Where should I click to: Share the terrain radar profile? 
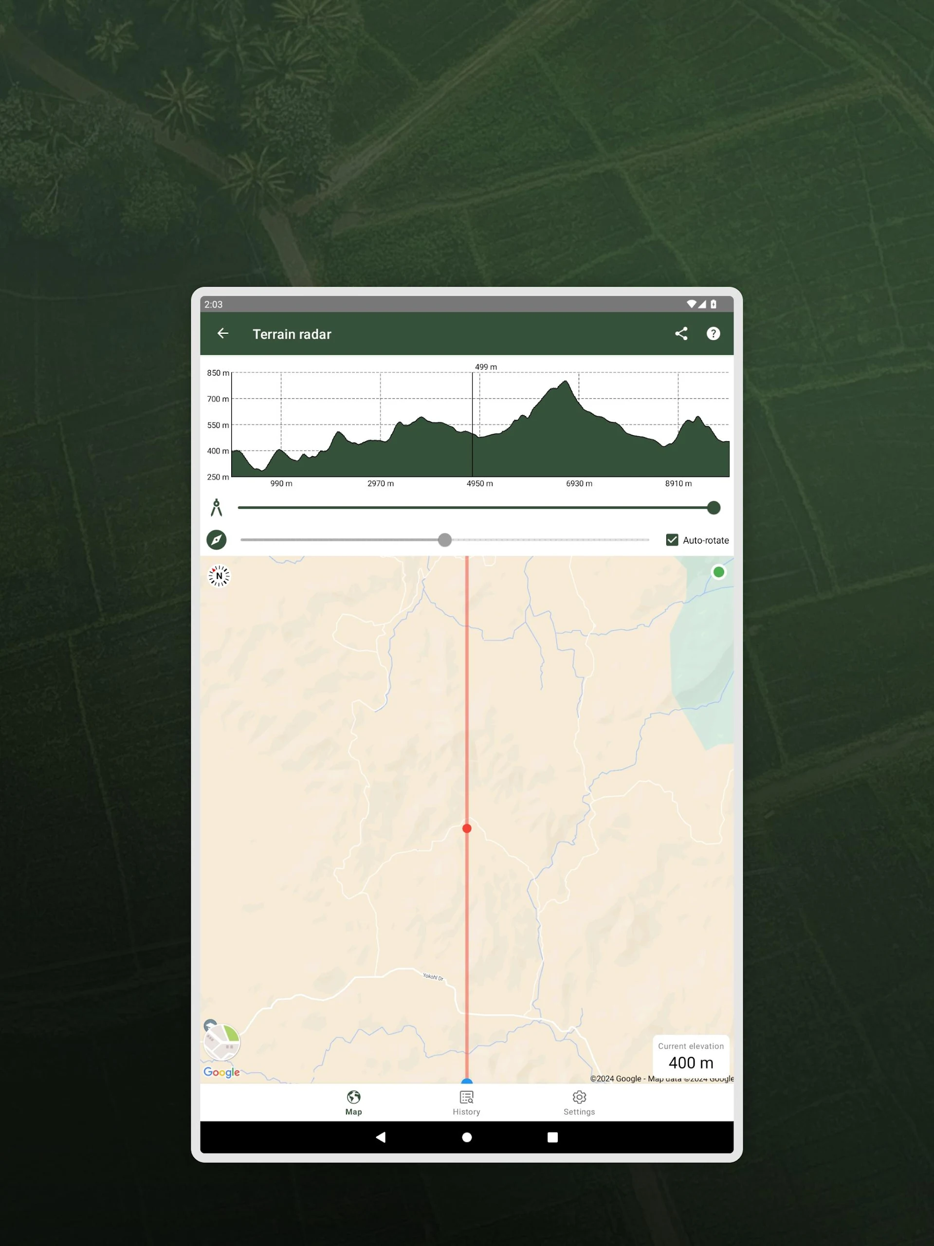pyautogui.click(x=681, y=333)
